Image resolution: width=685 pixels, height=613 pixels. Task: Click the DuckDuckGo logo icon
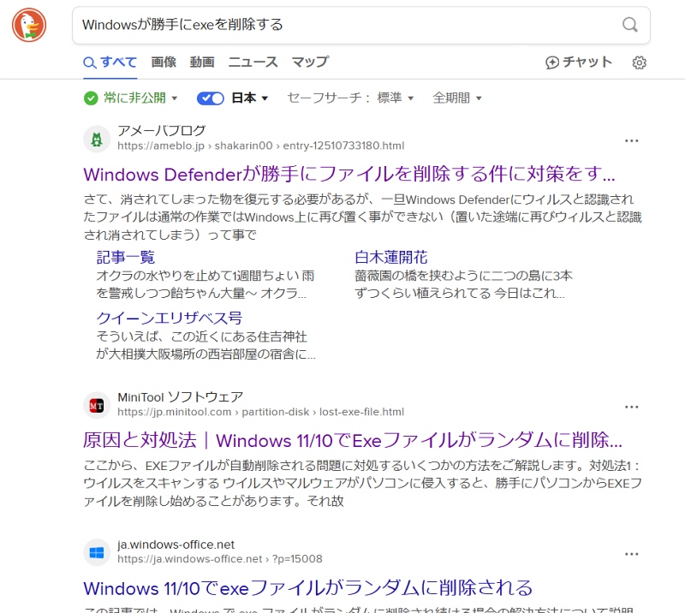[29, 25]
